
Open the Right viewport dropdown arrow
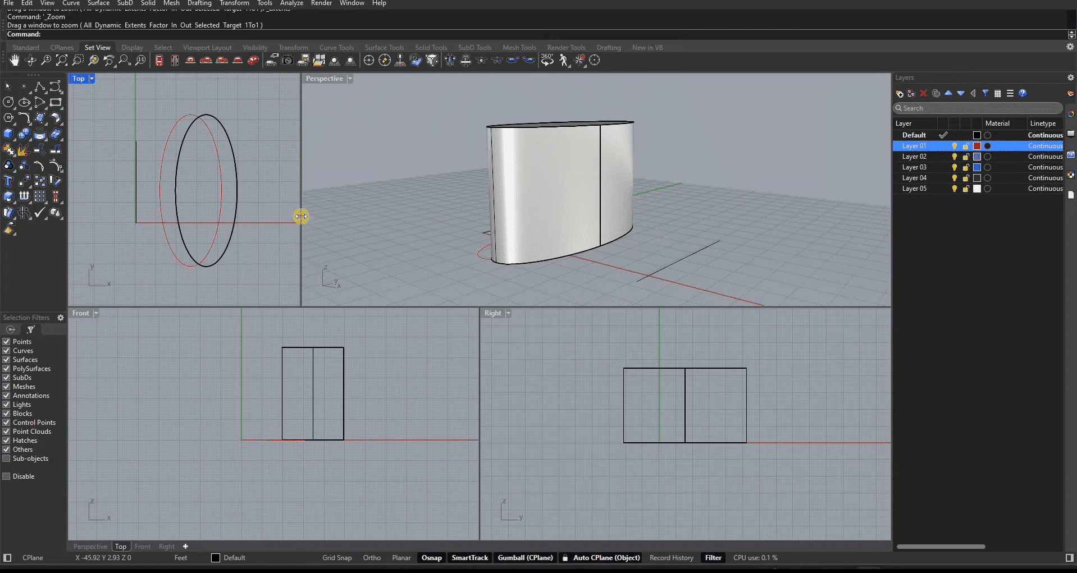point(508,314)
